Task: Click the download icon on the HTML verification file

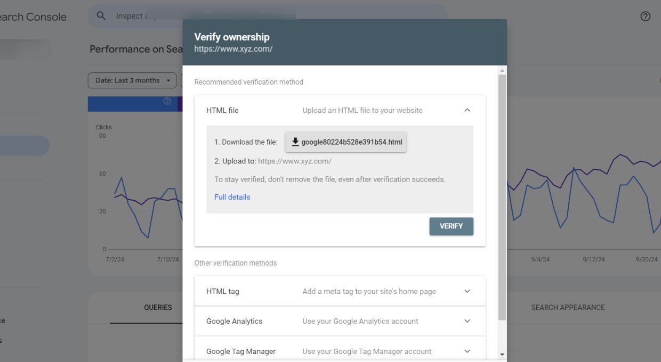Action: tap(295, 142)
